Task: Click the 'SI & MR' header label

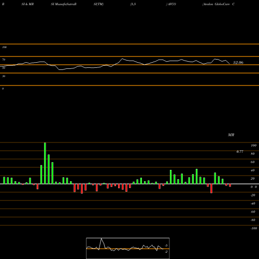Action: [27, 4]
